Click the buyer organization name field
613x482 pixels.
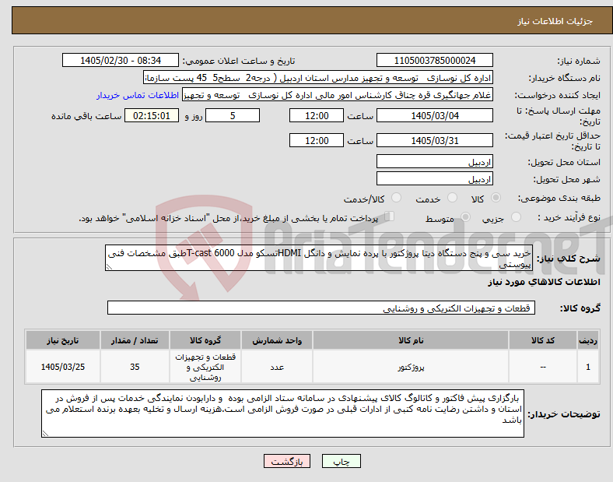[318, 78]
